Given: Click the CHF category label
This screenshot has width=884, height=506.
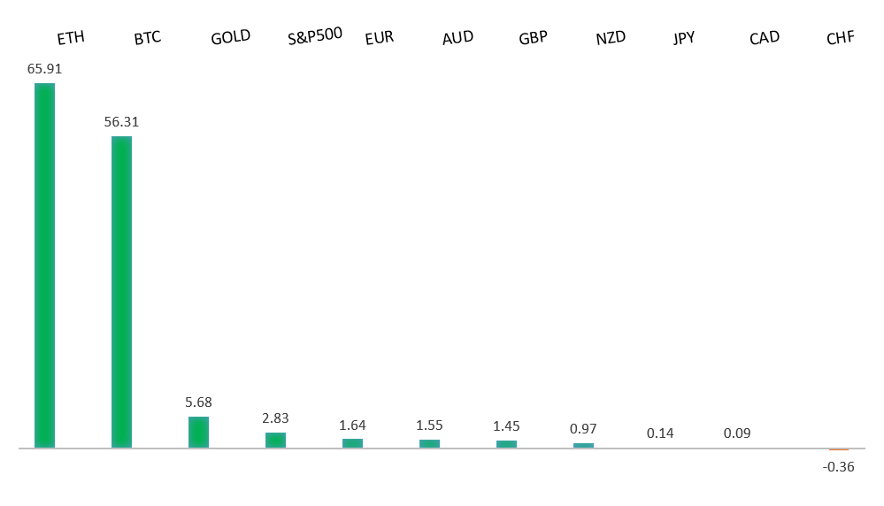Looking at the screenshot, I should [840, 38].
